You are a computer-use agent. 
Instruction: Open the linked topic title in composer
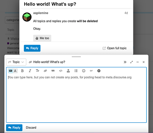click(x=49, y=62)
